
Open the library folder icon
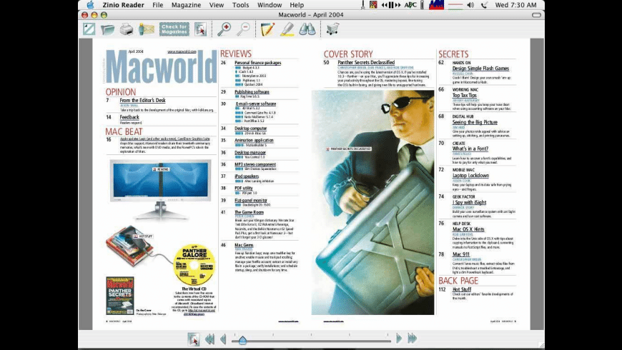click(107, 29)
